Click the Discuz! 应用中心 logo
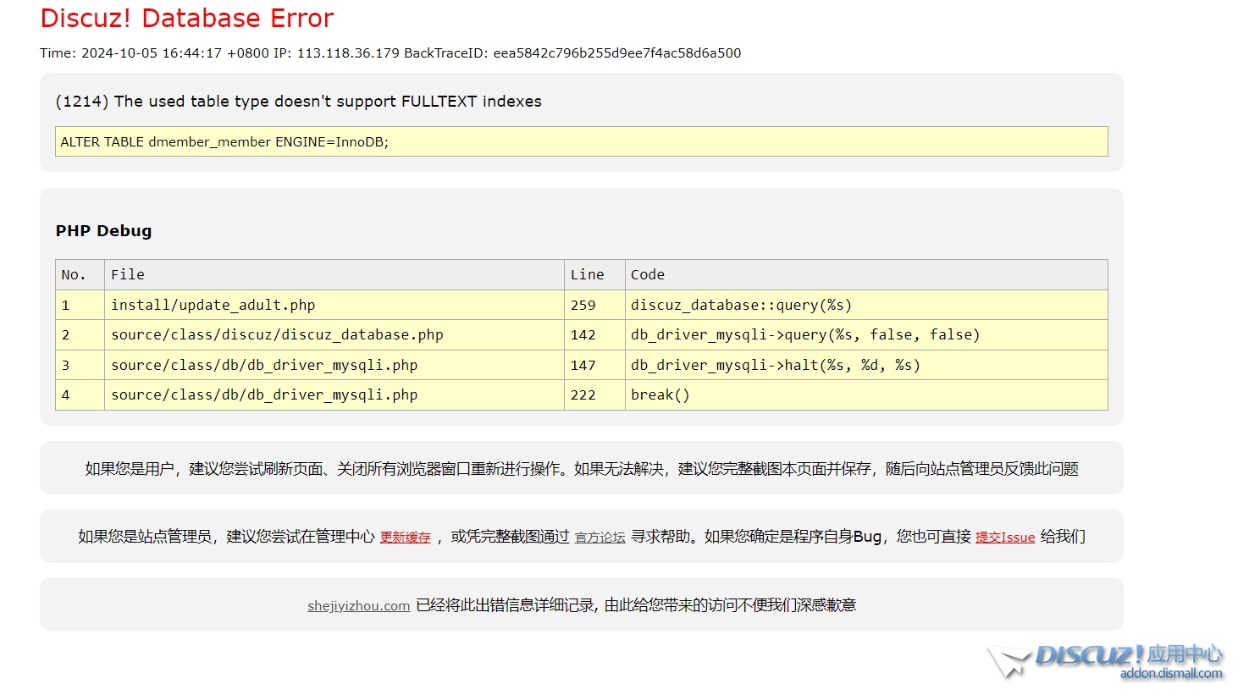Image resolution: width=1238 pixels, height=695 pixels. (x=1109, y=661)
